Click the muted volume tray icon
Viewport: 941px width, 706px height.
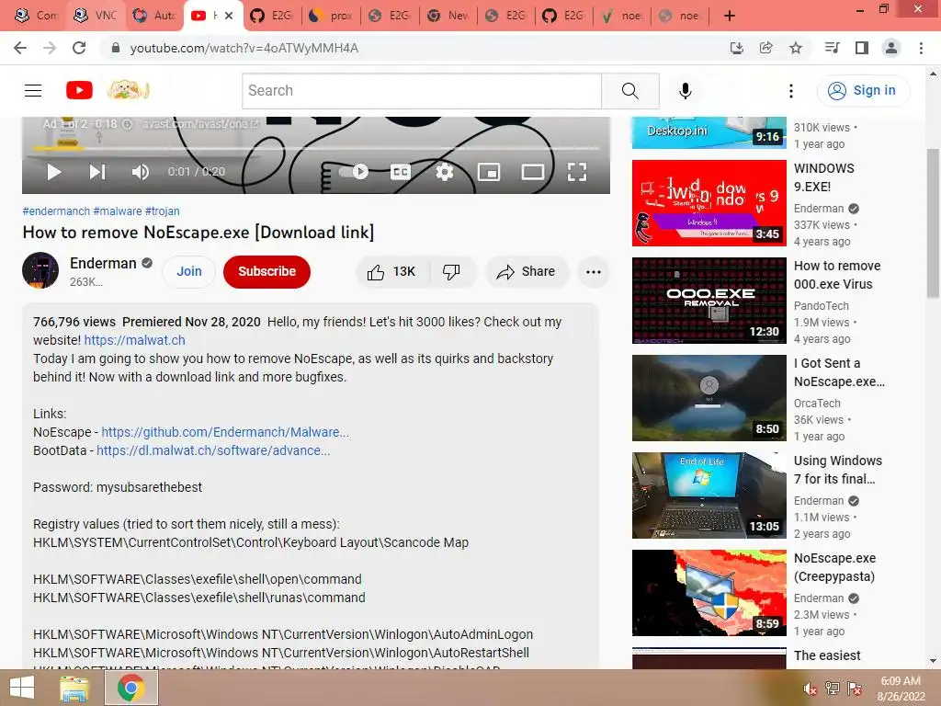tap(810, 689)
